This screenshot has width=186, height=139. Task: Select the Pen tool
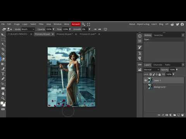3,79
